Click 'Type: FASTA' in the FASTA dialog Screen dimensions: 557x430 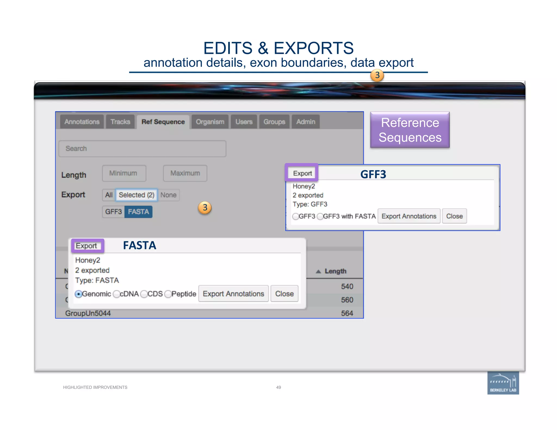97,281
